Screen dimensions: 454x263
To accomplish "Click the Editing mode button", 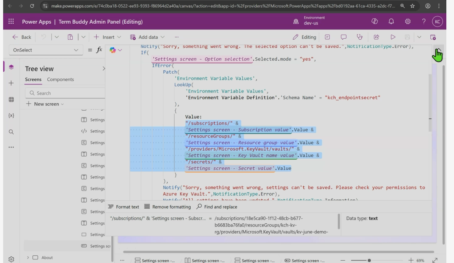I will (x=304, y=37).
